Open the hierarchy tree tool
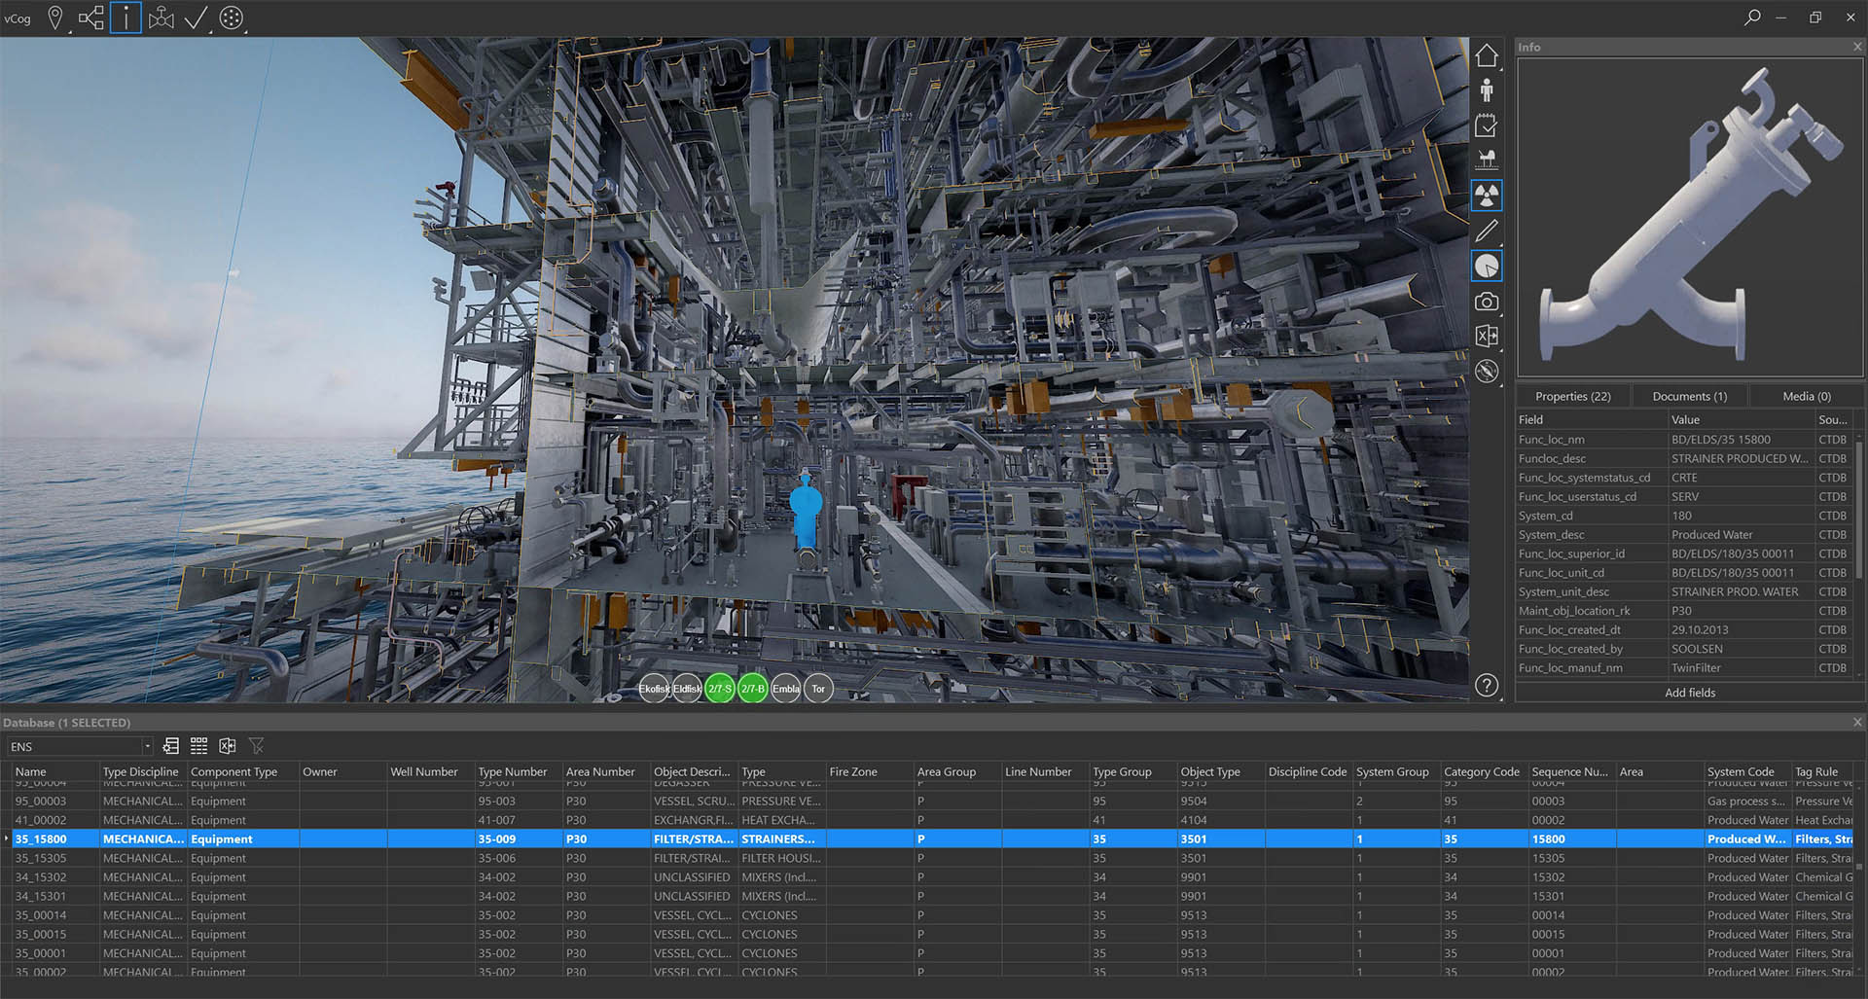The image size is (1868, 999). 90,18
